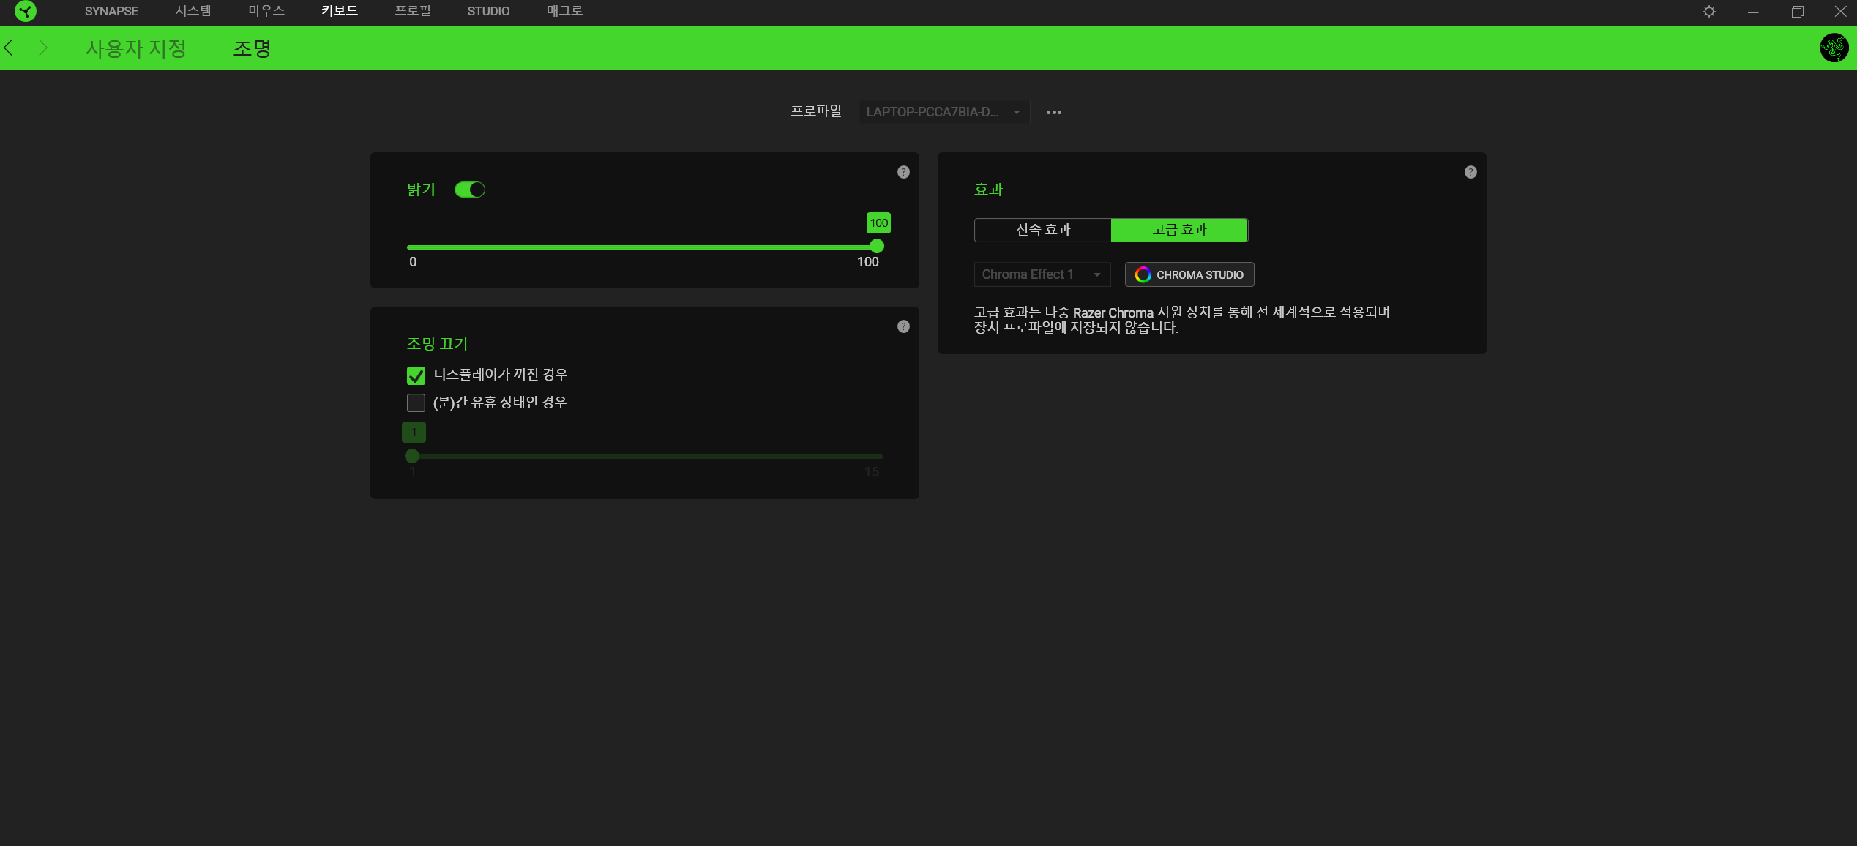Image resolution: width=1857 pixels, height=846 pixels.
Task: Open the Razer account avatar icon
Action: 1833,48
